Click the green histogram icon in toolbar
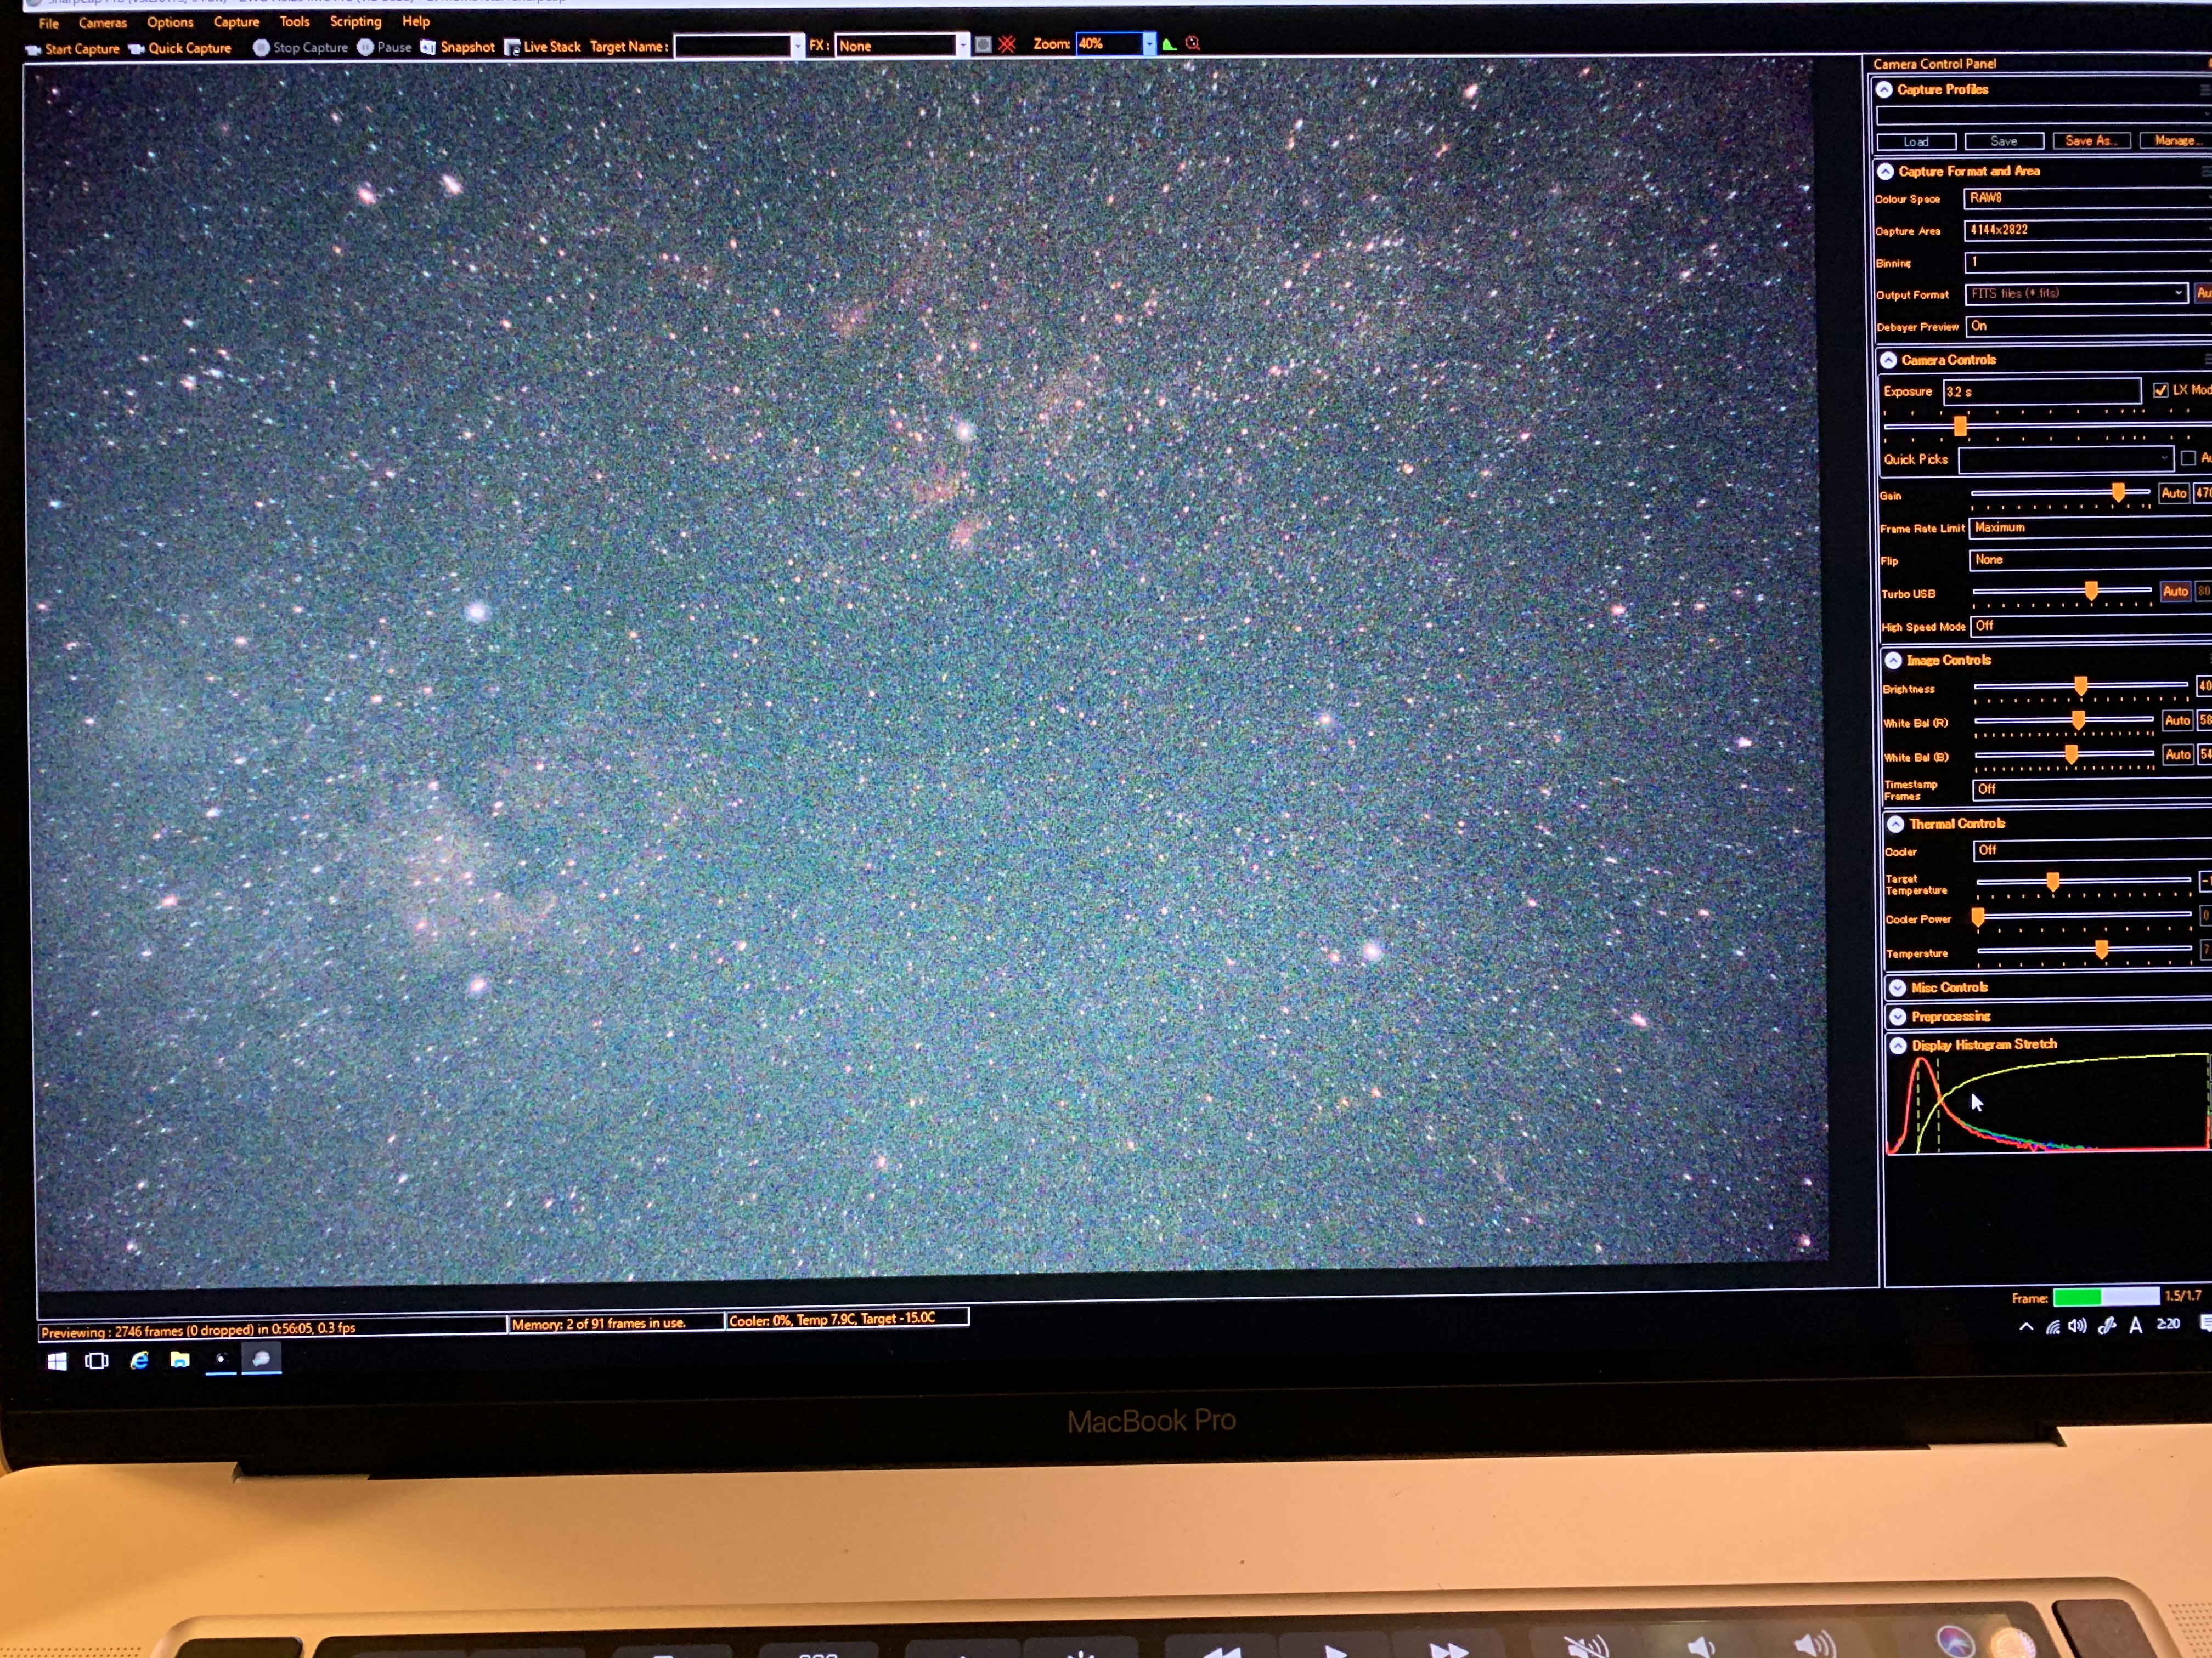The width and height of the screenshot is (2212, 1658). (1169, 44)
